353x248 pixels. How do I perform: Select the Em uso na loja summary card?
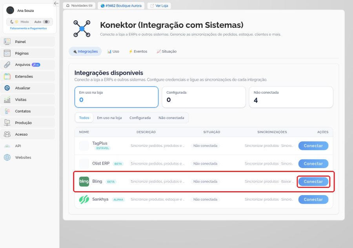tap(116, 97)
